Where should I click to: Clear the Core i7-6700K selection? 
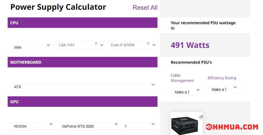coord(148,43)
